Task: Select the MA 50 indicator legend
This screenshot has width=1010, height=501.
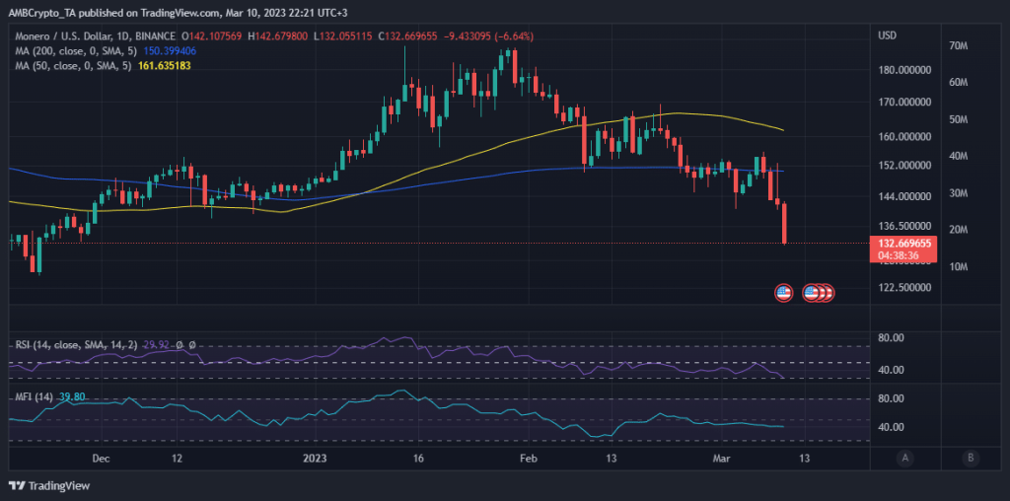Action: click(x=69, y=64)
